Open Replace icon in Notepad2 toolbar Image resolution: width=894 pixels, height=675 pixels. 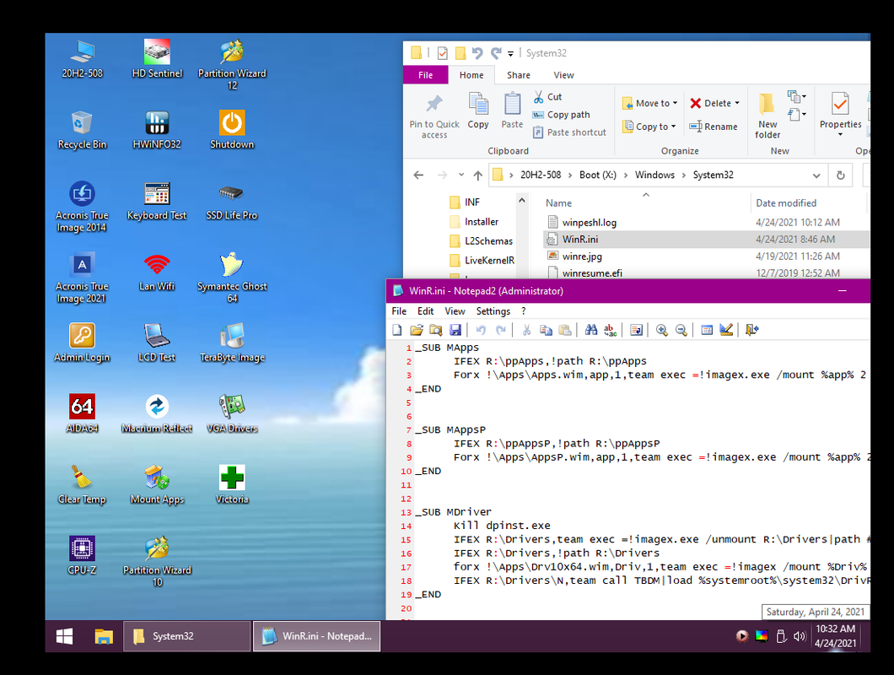610,330
